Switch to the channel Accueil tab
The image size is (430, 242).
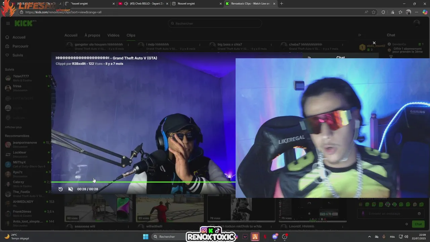coord(71,35)
